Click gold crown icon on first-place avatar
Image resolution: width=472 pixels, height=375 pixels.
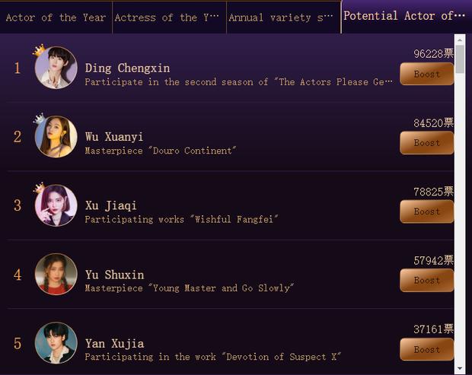click(39, 50)
